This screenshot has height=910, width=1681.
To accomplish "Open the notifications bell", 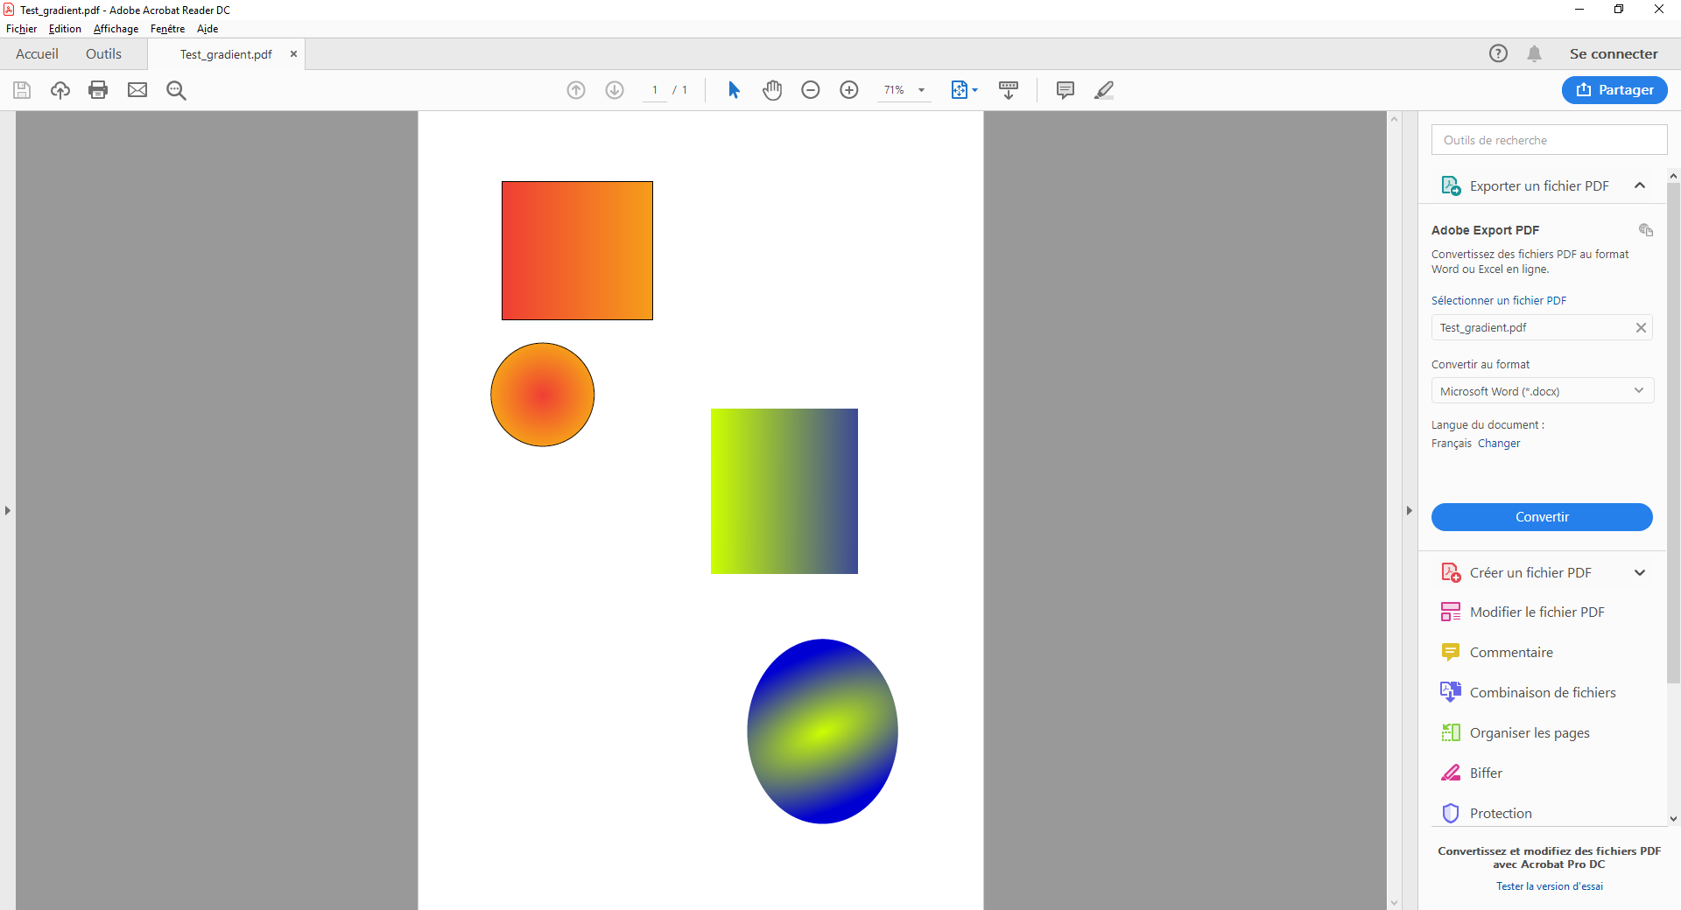I will [x=1534, y=54].
